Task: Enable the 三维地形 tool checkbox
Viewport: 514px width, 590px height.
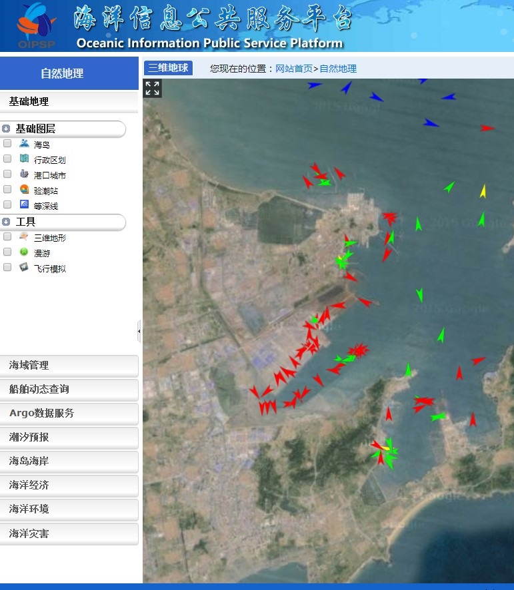Action: 7,236
